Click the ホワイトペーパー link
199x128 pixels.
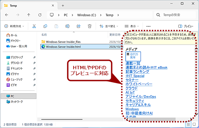pos(139,84)
